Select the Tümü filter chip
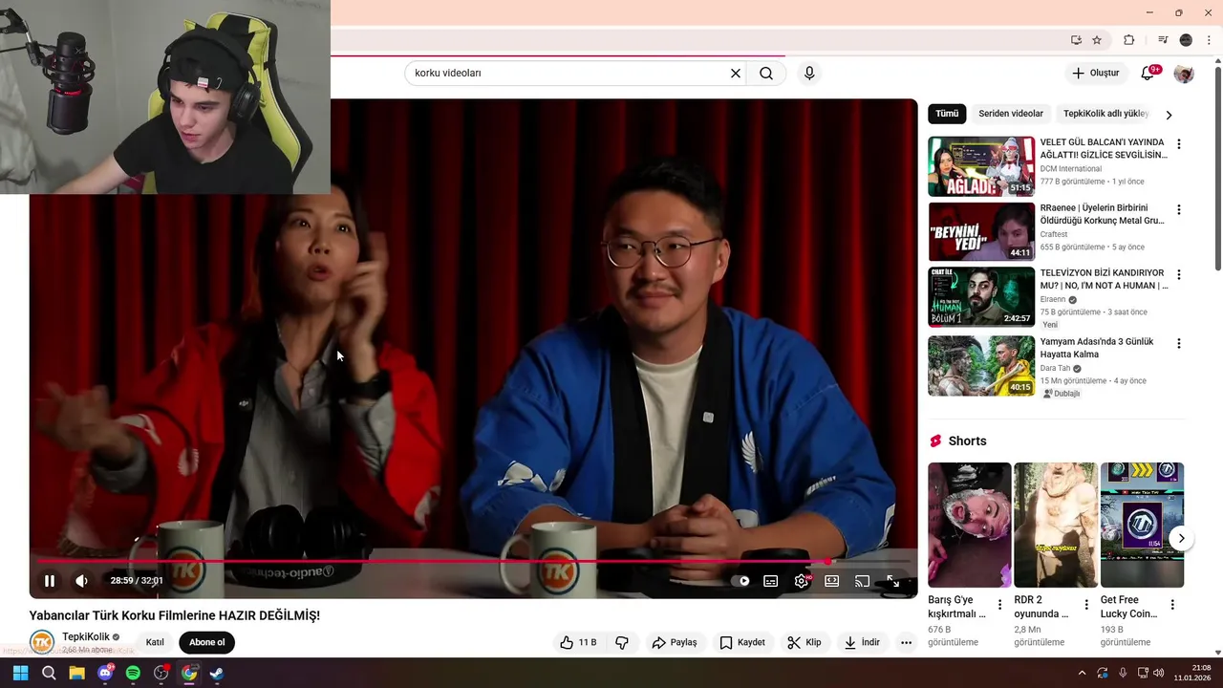Screen dimensions: 1223x688 coord(947,114)
